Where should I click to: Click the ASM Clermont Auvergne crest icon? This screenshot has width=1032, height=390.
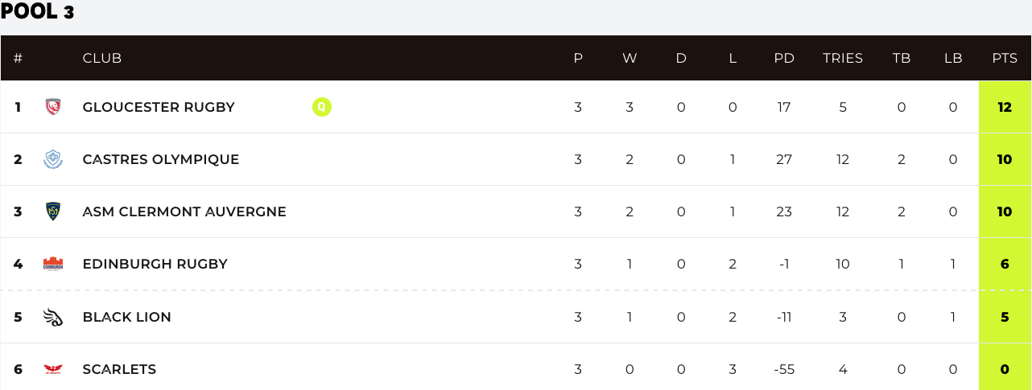(x=53, y=211)
